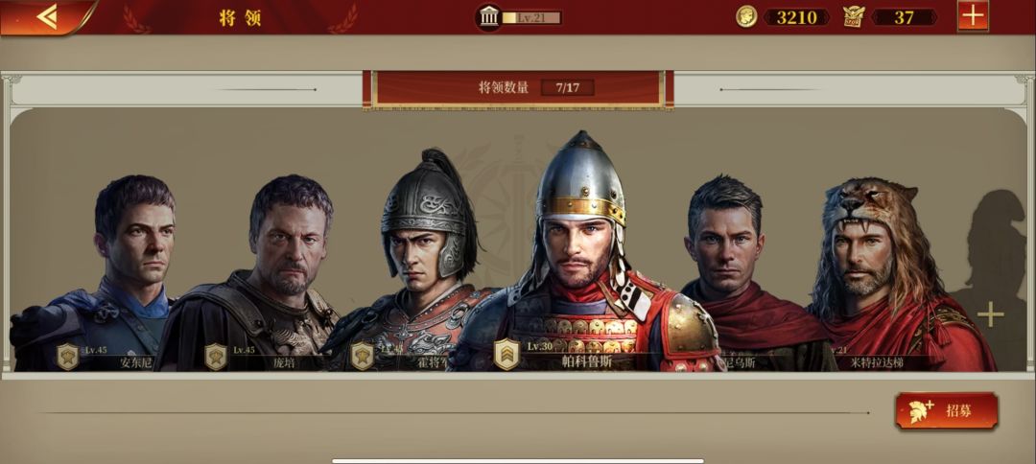Click the building level progress bar
This screenshot has height=464, width=1036.
[x=531, y=18]
